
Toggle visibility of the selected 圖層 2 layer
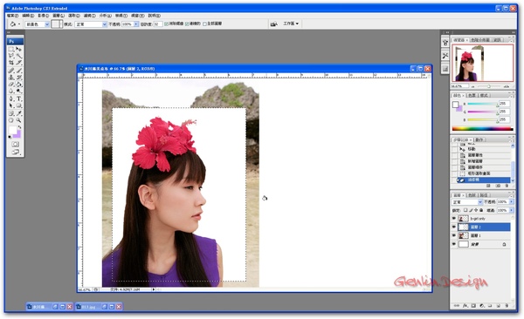tap(454, 227)
